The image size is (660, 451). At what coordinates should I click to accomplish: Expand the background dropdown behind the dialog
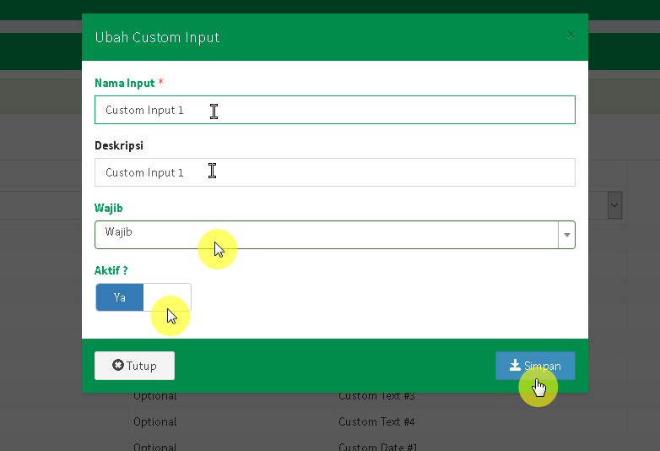pos(614,205)
